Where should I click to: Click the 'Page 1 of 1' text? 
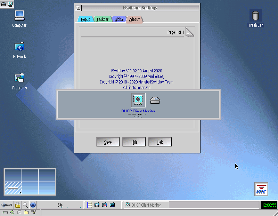pos(175,32)
